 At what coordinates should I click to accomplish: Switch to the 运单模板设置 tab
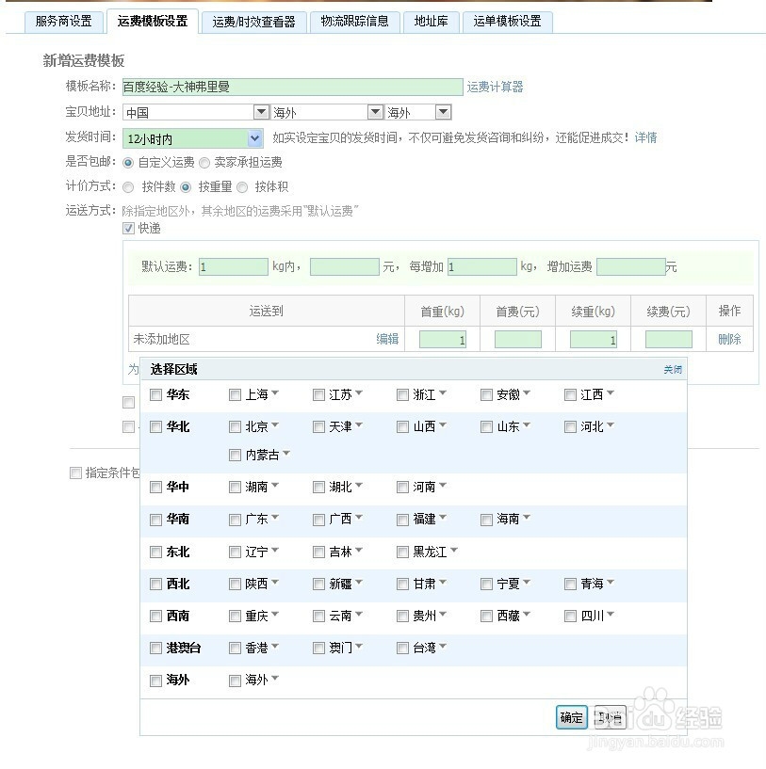click(507, 21)
